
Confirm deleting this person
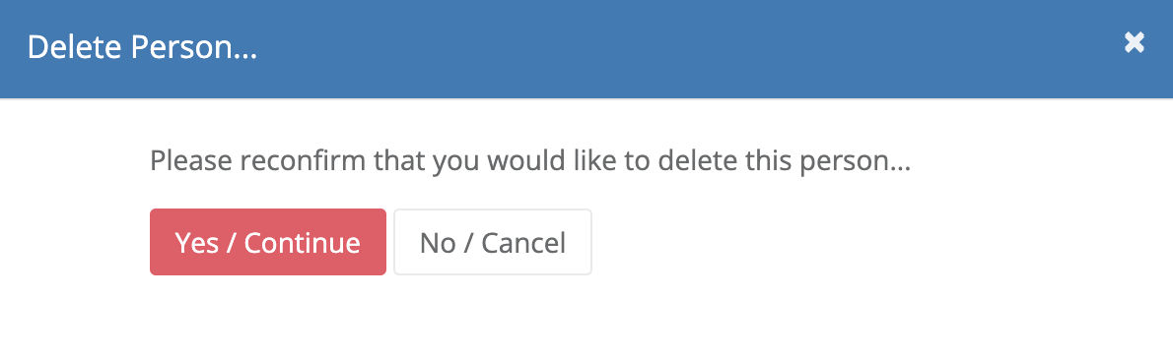[x=268, y=242]
